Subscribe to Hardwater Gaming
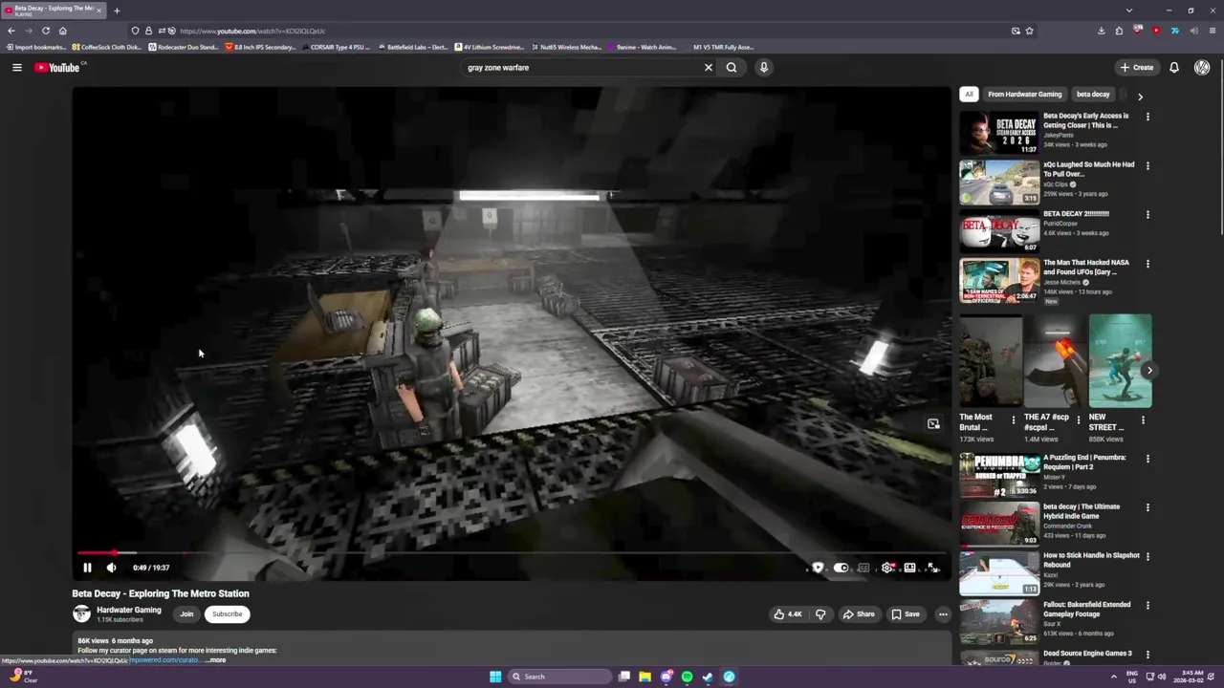This screenshot has height=688, width=1224. click(x=227, y=614)
